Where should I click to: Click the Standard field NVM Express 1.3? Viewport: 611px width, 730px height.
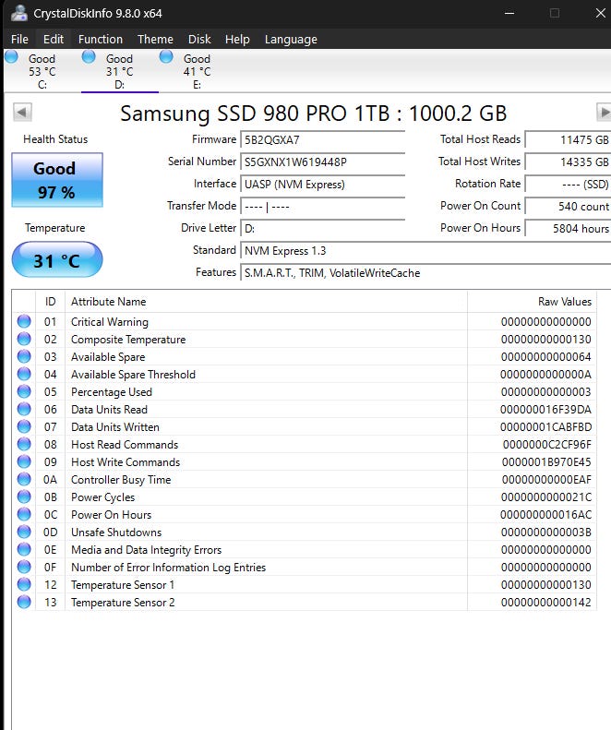click(x=425, y=250)
